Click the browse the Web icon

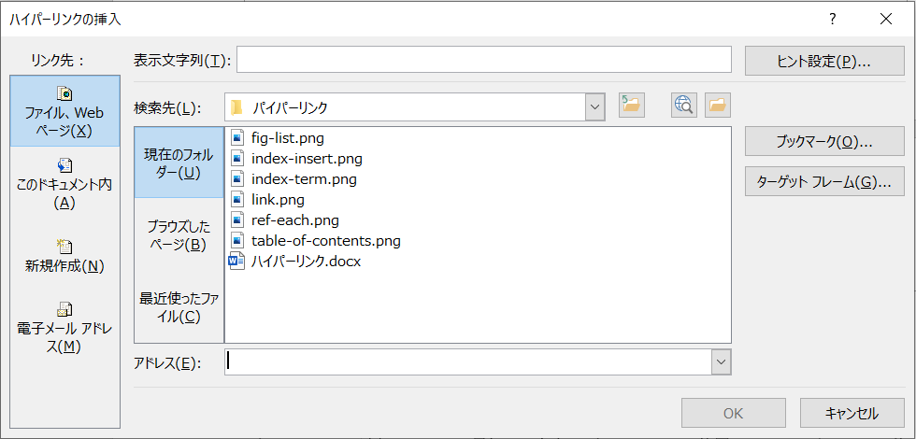click(684, 106)
